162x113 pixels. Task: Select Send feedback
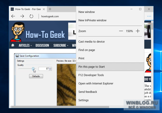(110, 92)
